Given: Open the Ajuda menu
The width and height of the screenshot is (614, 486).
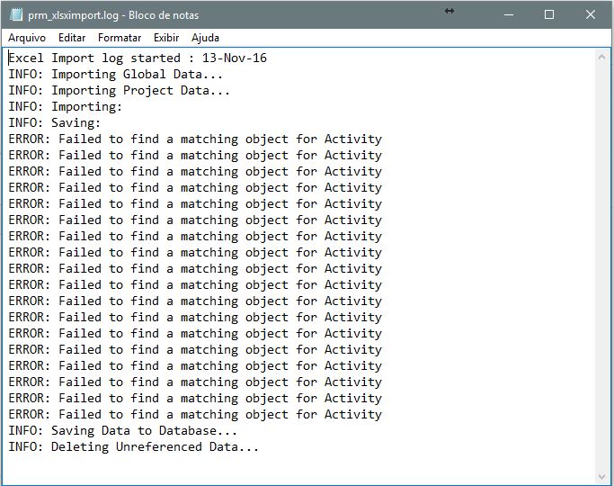Looking at the screenshot, I should 205,38.
